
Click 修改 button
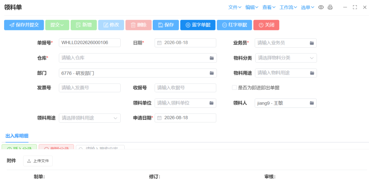[x=111, y=25]
